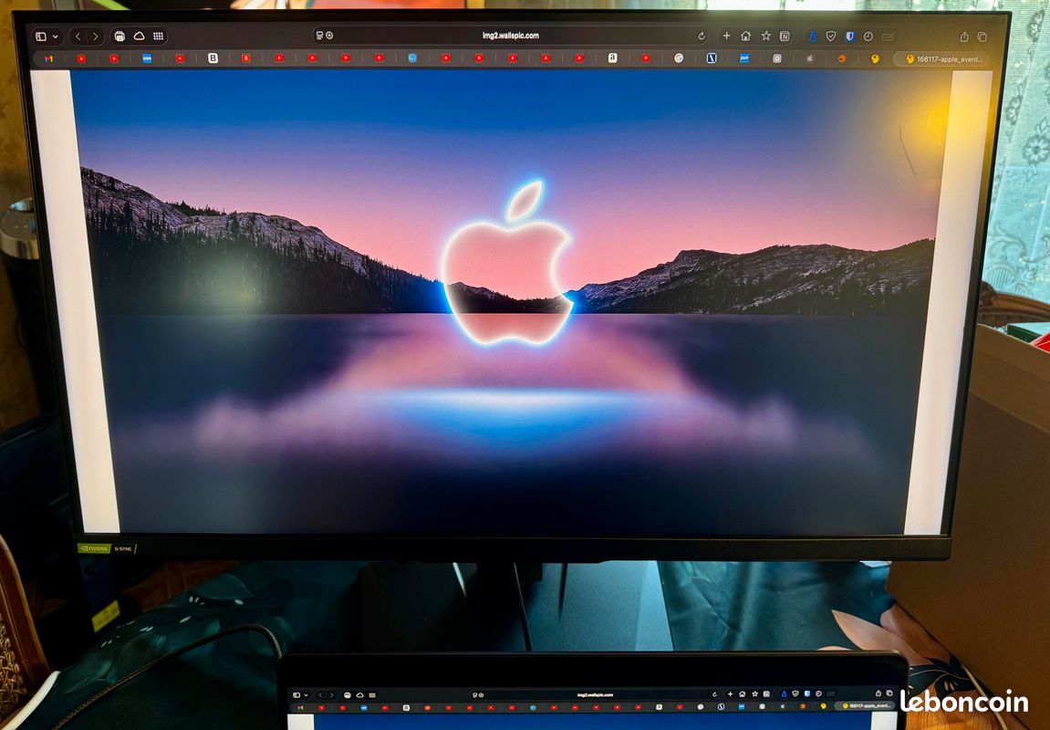Click the circled plus icon in address bar
The height and width of the screenshot is (730, 1050).
tap(329, 36)
